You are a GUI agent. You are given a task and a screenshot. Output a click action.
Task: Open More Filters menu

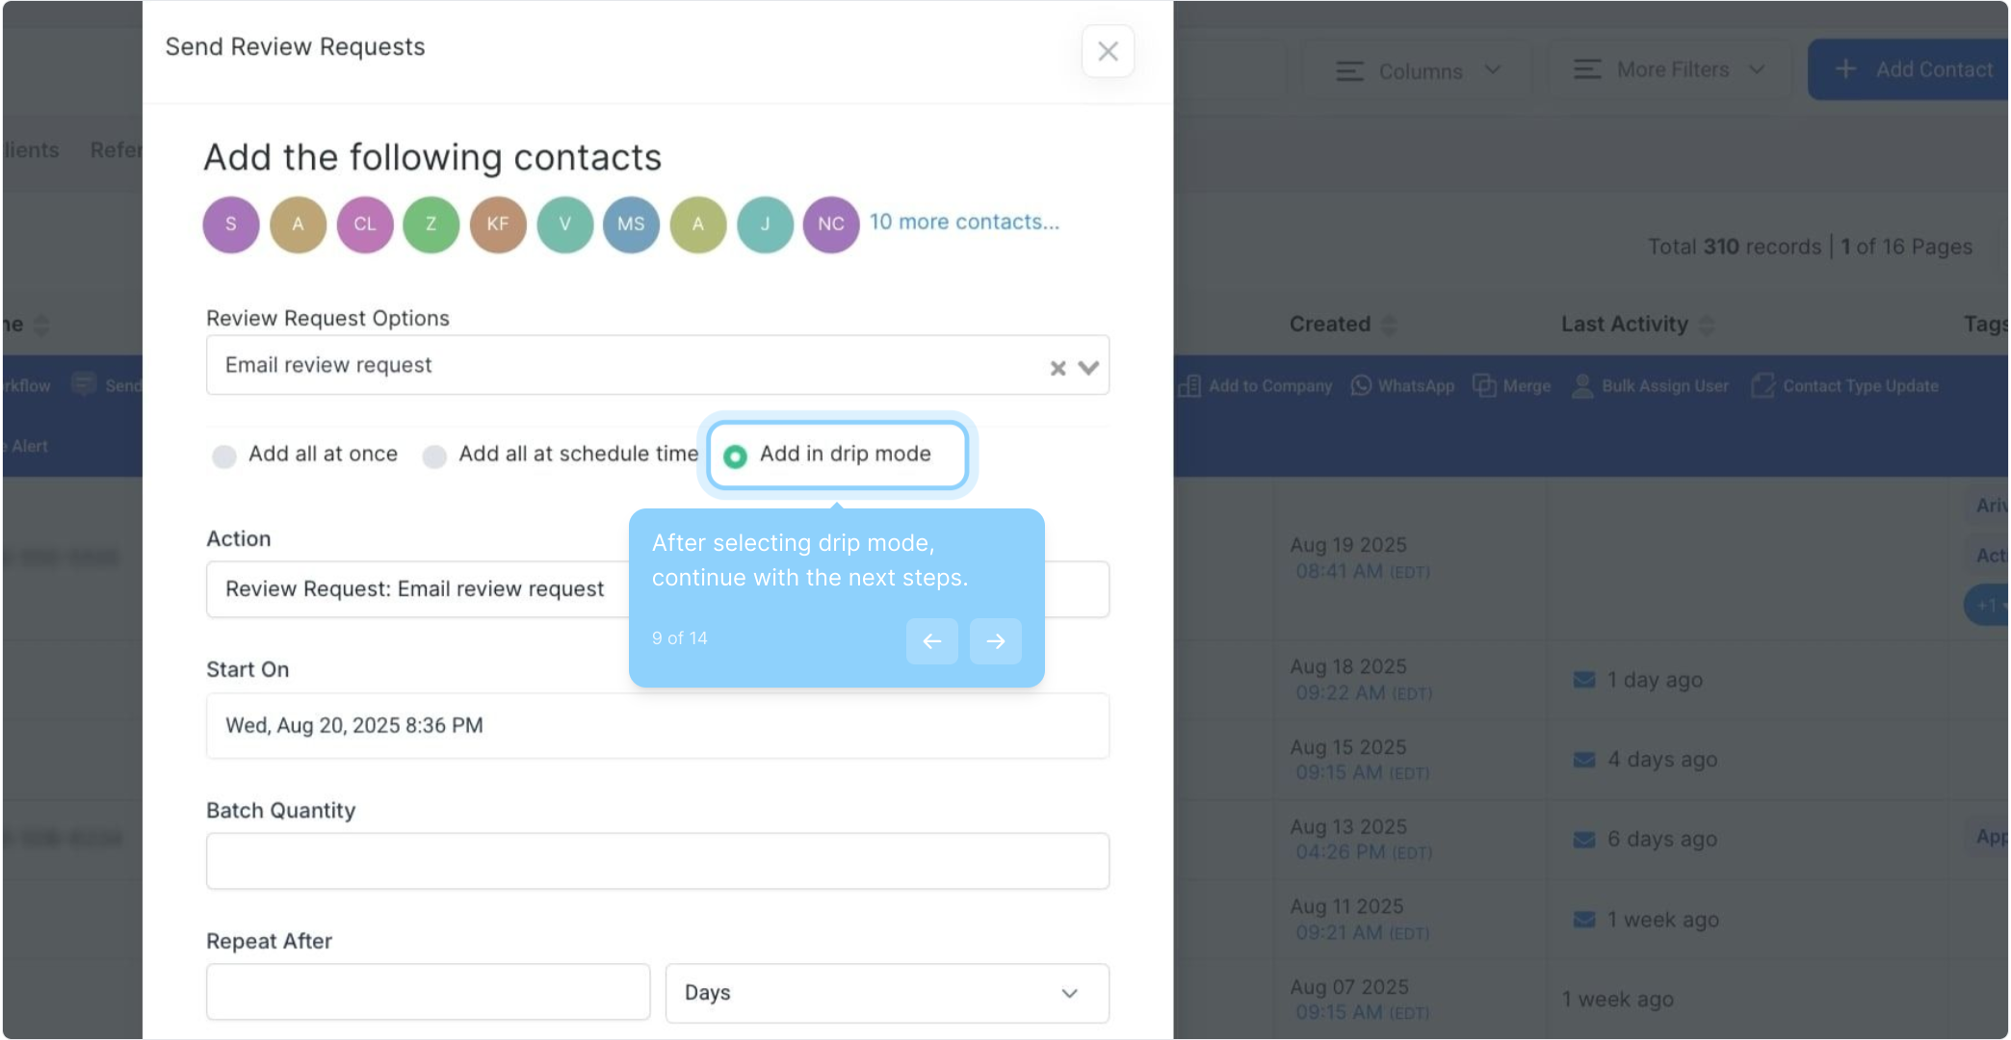[1670, 70]
